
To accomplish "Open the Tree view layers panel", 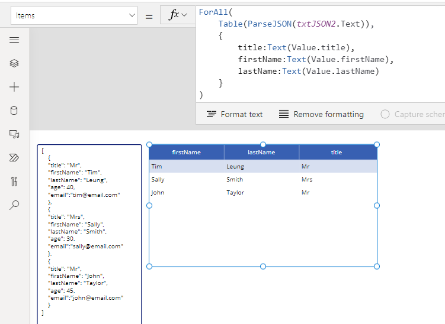I will [x=14, y=63].
